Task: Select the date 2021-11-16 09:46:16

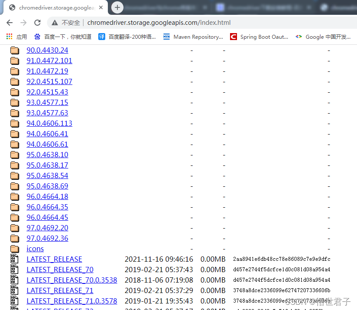Action: pos(159,259)
